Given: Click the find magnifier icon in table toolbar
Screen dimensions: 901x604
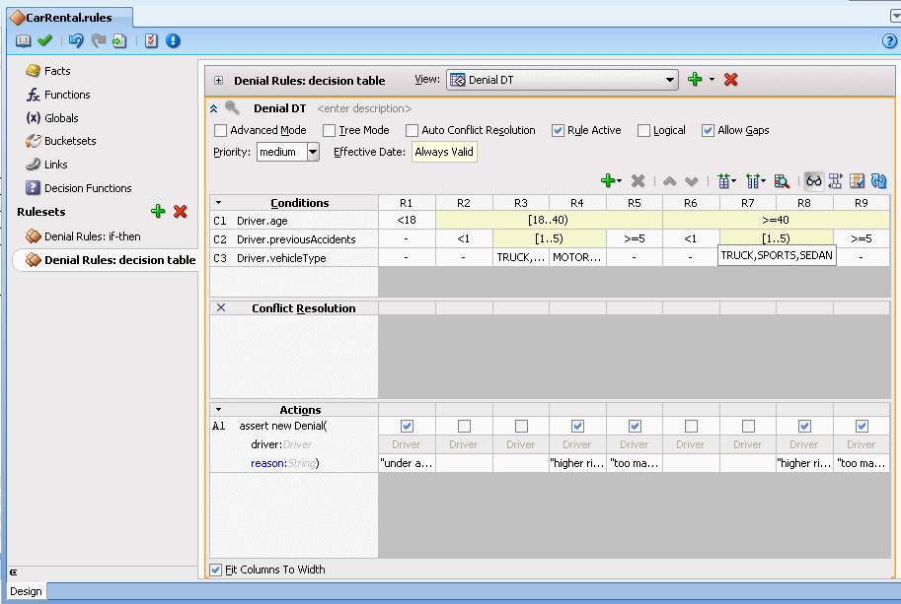Looking at the screenshot, I should point(782,181).
